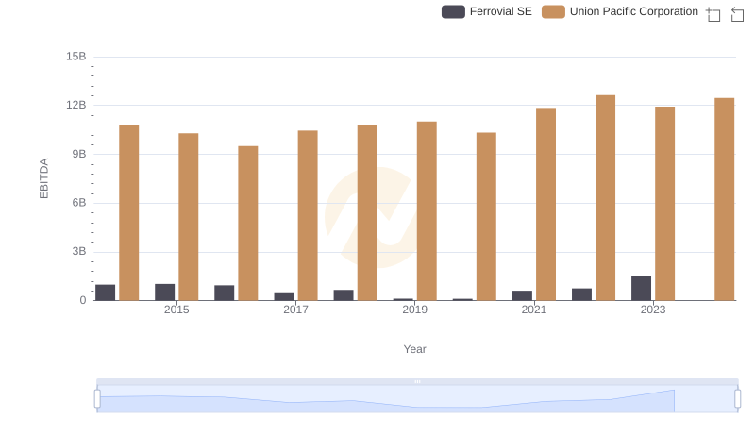Click the 3B y-axis label
Image resolution: width=755 pixels, height=435 pixels.
tap(79, 251)
